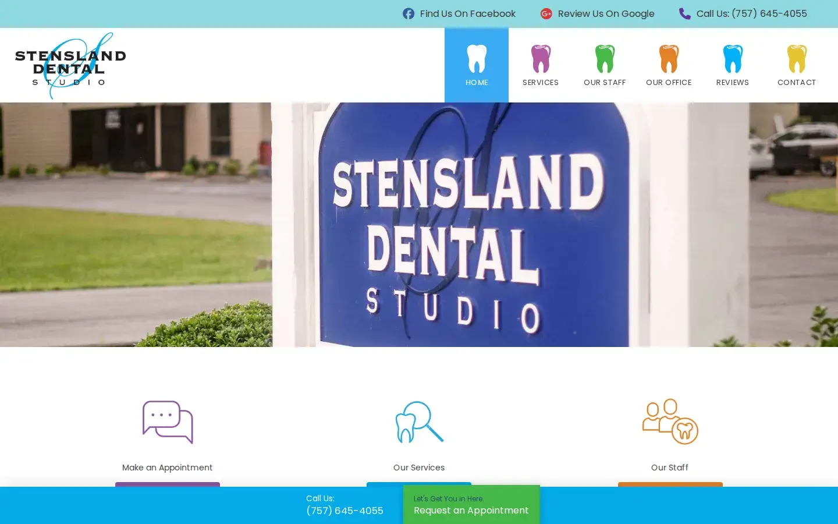The width and height of the screenshot is (838, 524).
Task: Click the purple phone handset icon
Action: point(685,13)
